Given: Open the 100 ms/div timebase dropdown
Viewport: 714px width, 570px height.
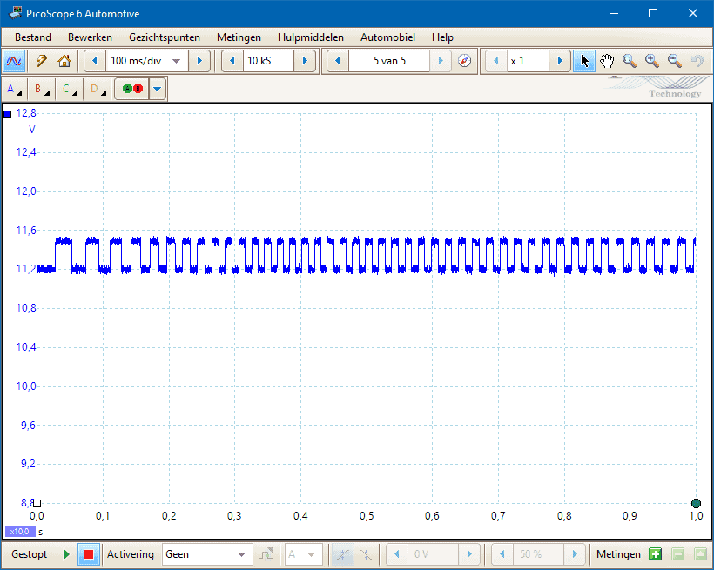Looking at the screenshot, I should click(x=176, y=61).
